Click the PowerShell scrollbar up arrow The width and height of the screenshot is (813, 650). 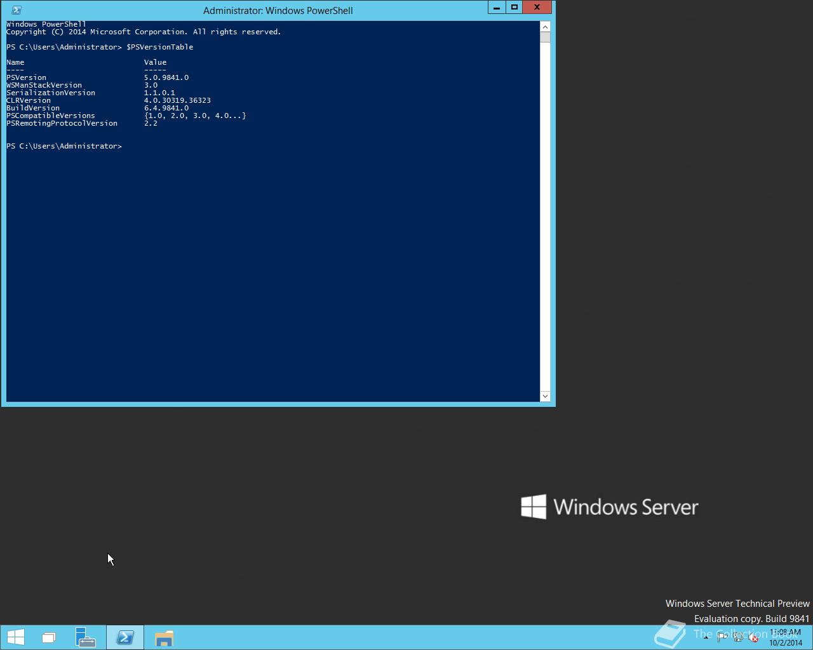[545, 27]
